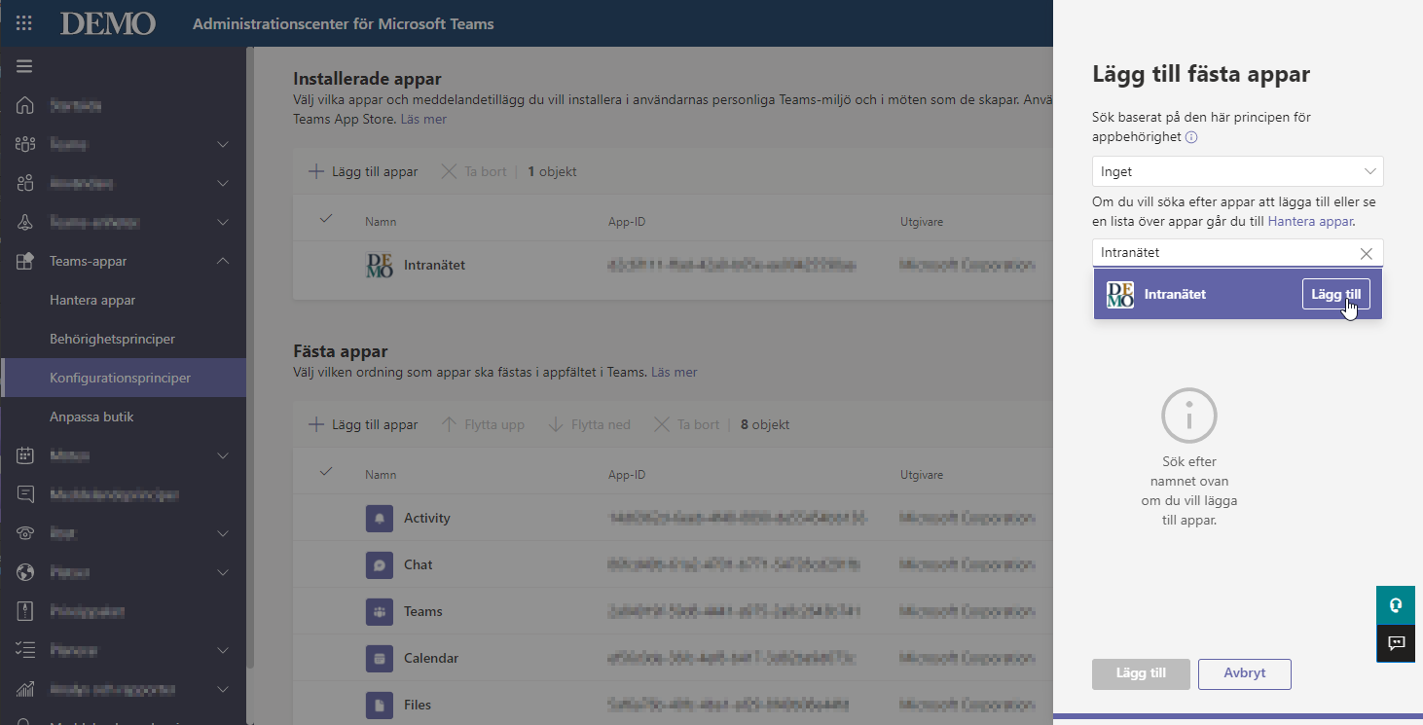Open the help headset floating button
This screenshot has height=725, width=1423.
[x=1396, y=605]
